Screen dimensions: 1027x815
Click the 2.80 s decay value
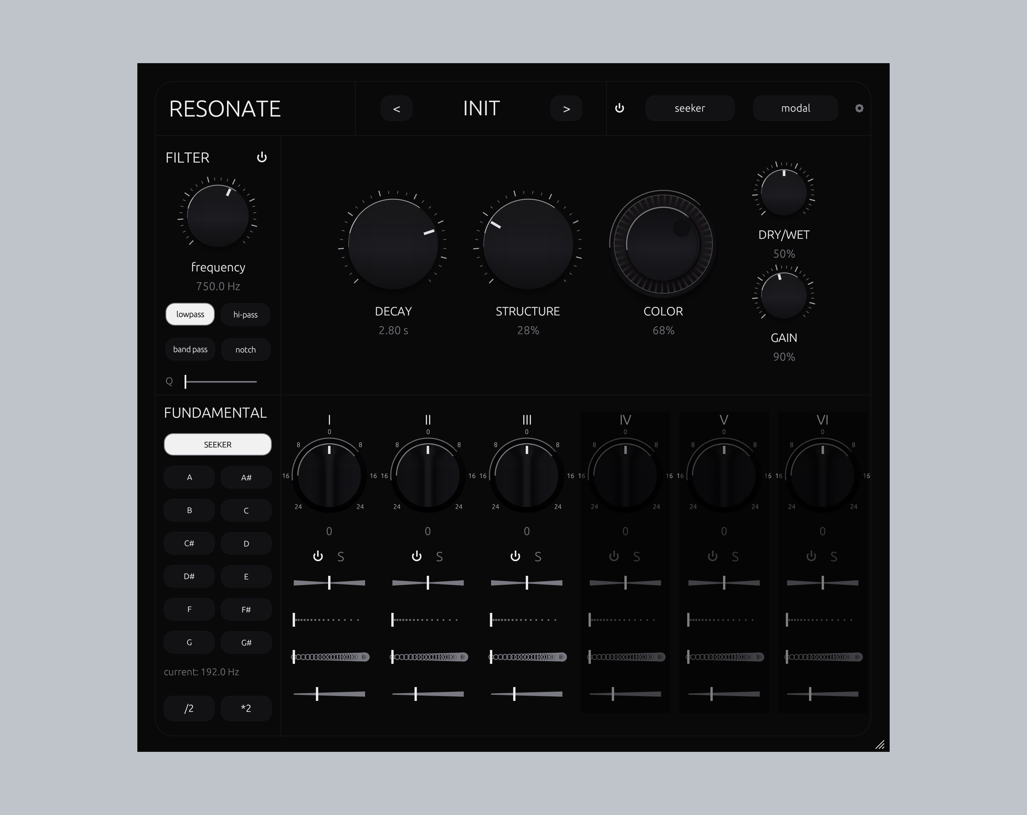[393, 330]
